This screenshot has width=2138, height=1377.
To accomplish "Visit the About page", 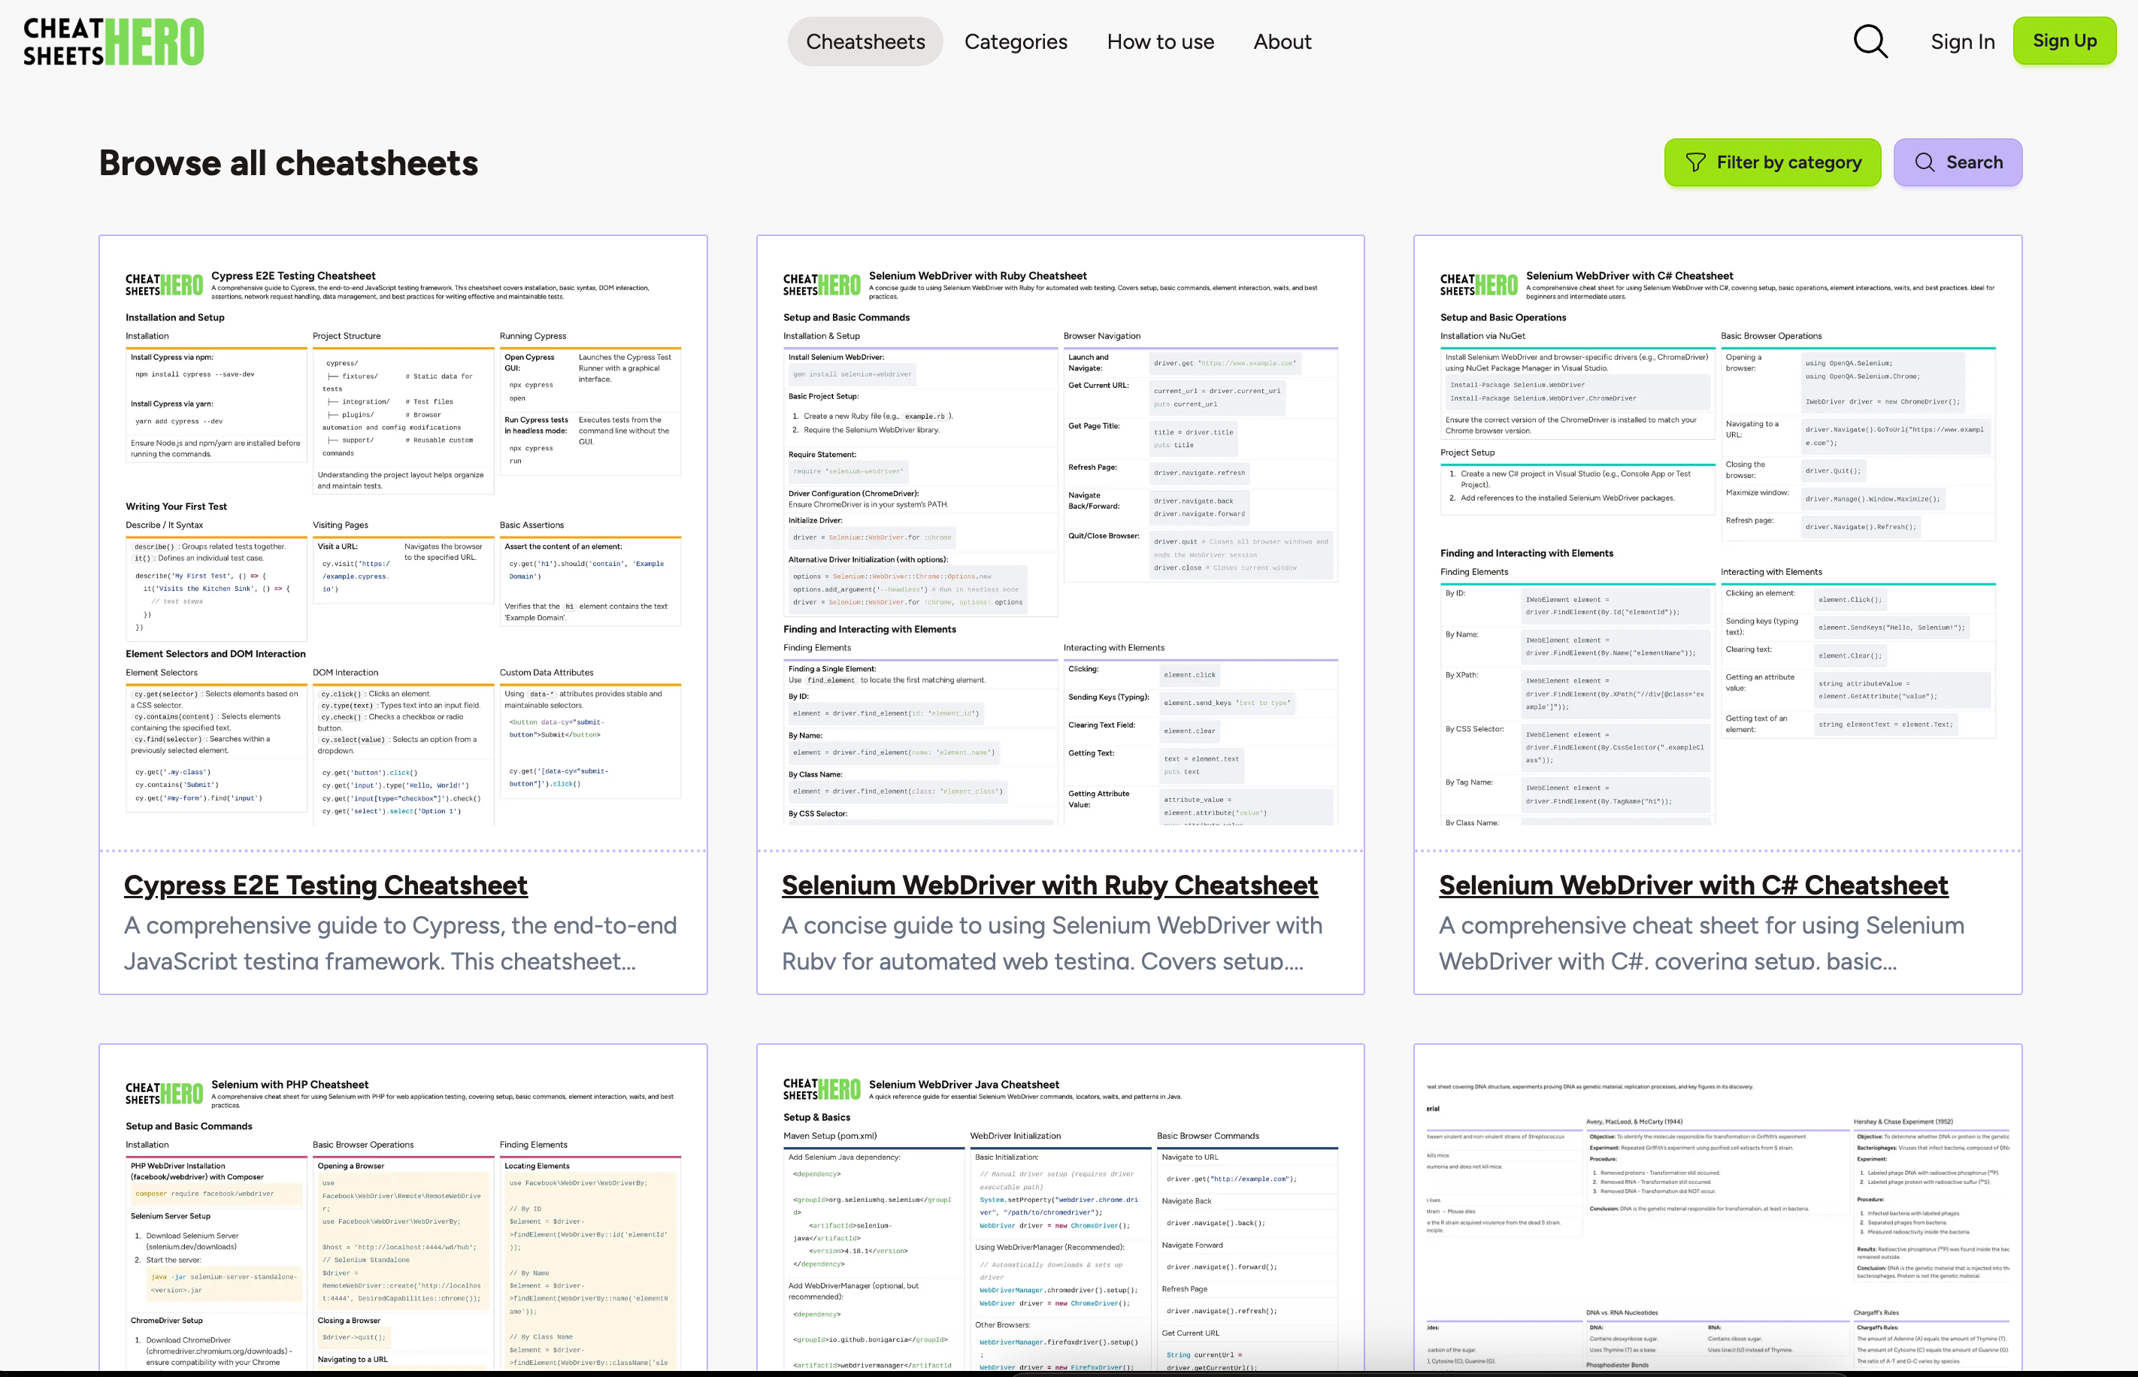I will (x=1281, y=41).
